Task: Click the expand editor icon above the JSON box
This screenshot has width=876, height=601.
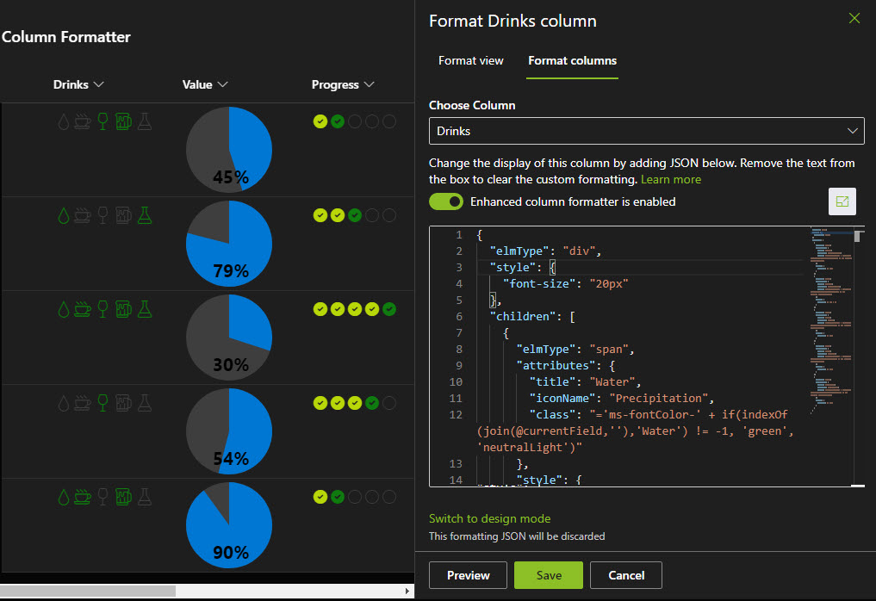Action: (x=842, y=201)
